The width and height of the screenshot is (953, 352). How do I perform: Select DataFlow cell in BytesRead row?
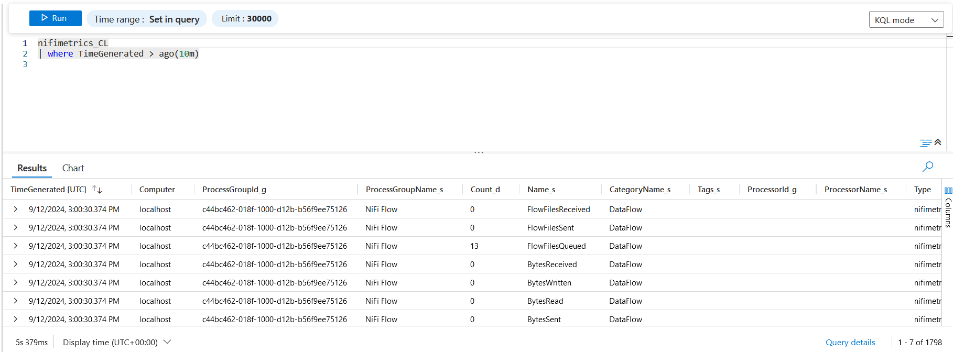click(x=625, y=301)
